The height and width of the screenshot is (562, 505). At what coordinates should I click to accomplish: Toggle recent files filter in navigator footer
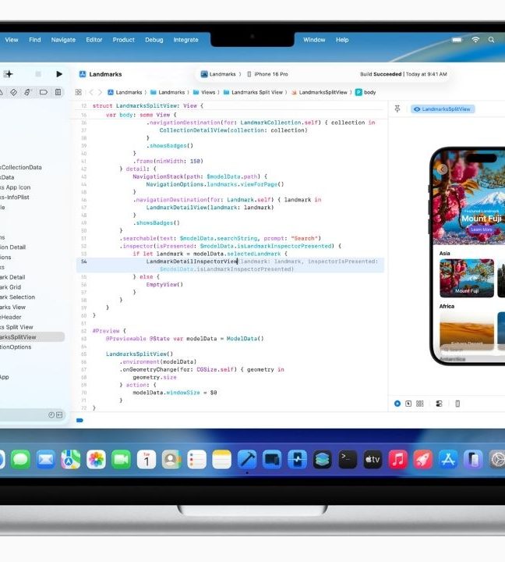tap(51, 414)
